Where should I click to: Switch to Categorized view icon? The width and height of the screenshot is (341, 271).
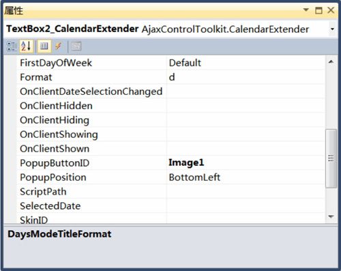click(12, 46)
